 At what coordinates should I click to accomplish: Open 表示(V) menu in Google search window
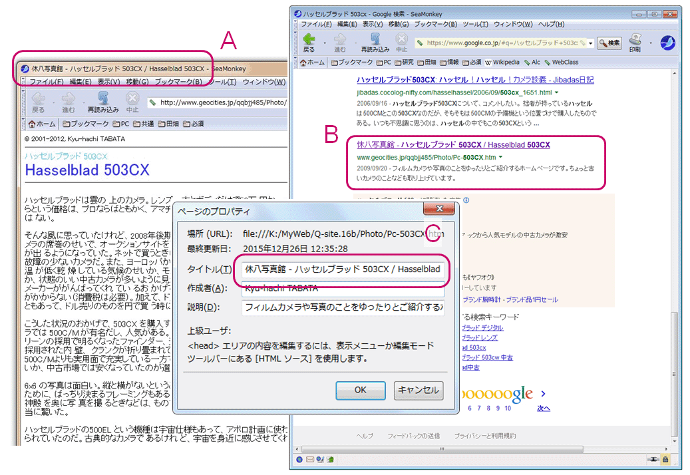(x=373, y=24)
